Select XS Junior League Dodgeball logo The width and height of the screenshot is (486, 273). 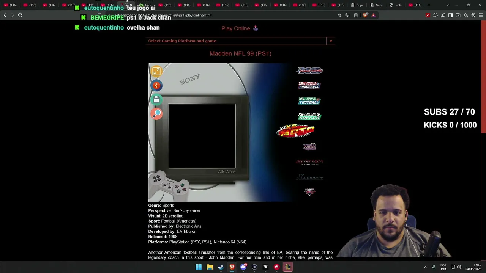[309, 86]
